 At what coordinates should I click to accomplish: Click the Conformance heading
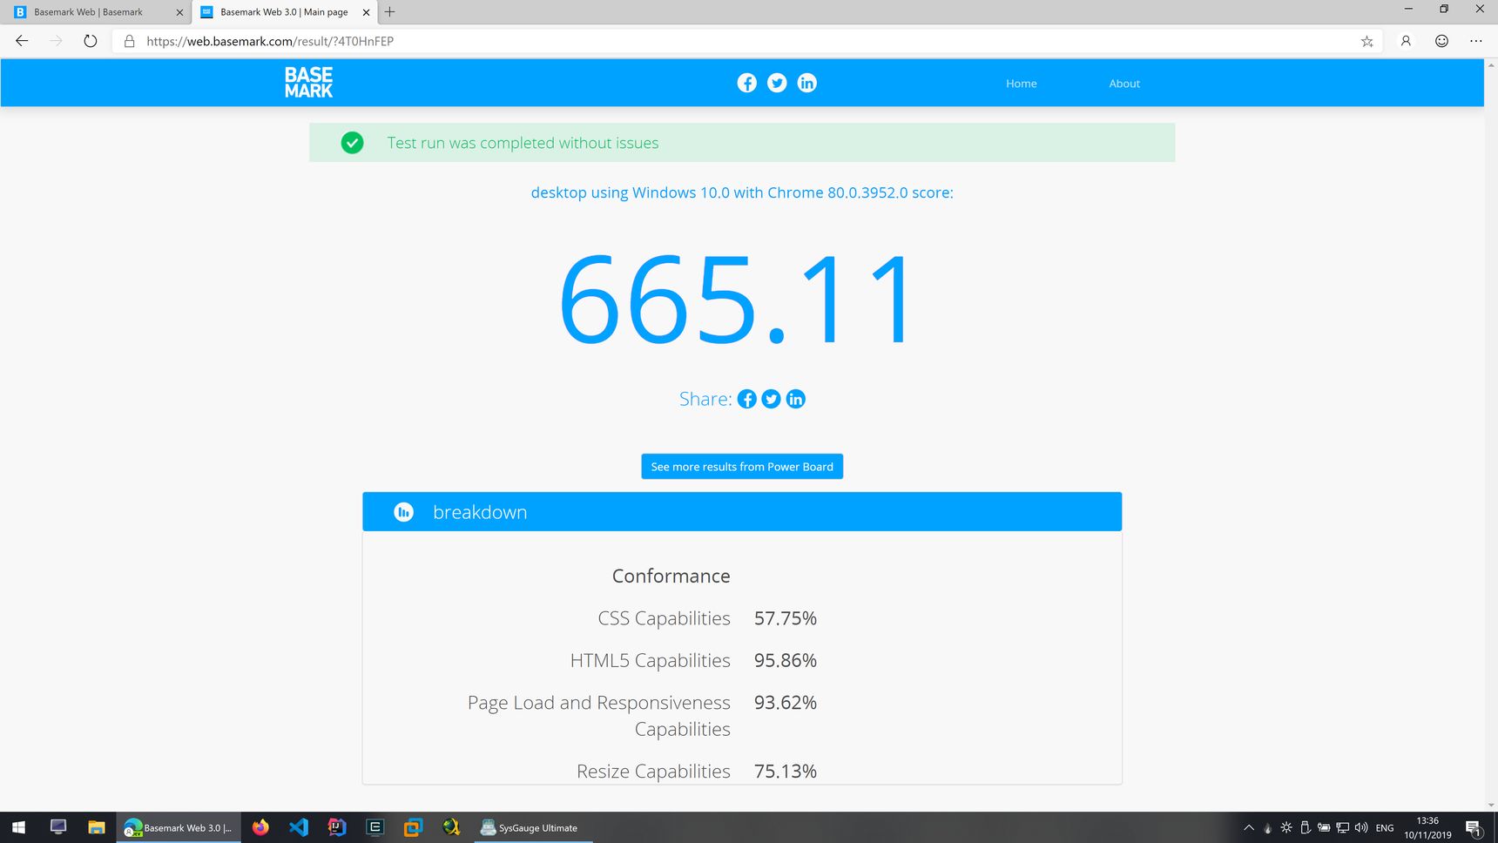(x=671, y=576)
